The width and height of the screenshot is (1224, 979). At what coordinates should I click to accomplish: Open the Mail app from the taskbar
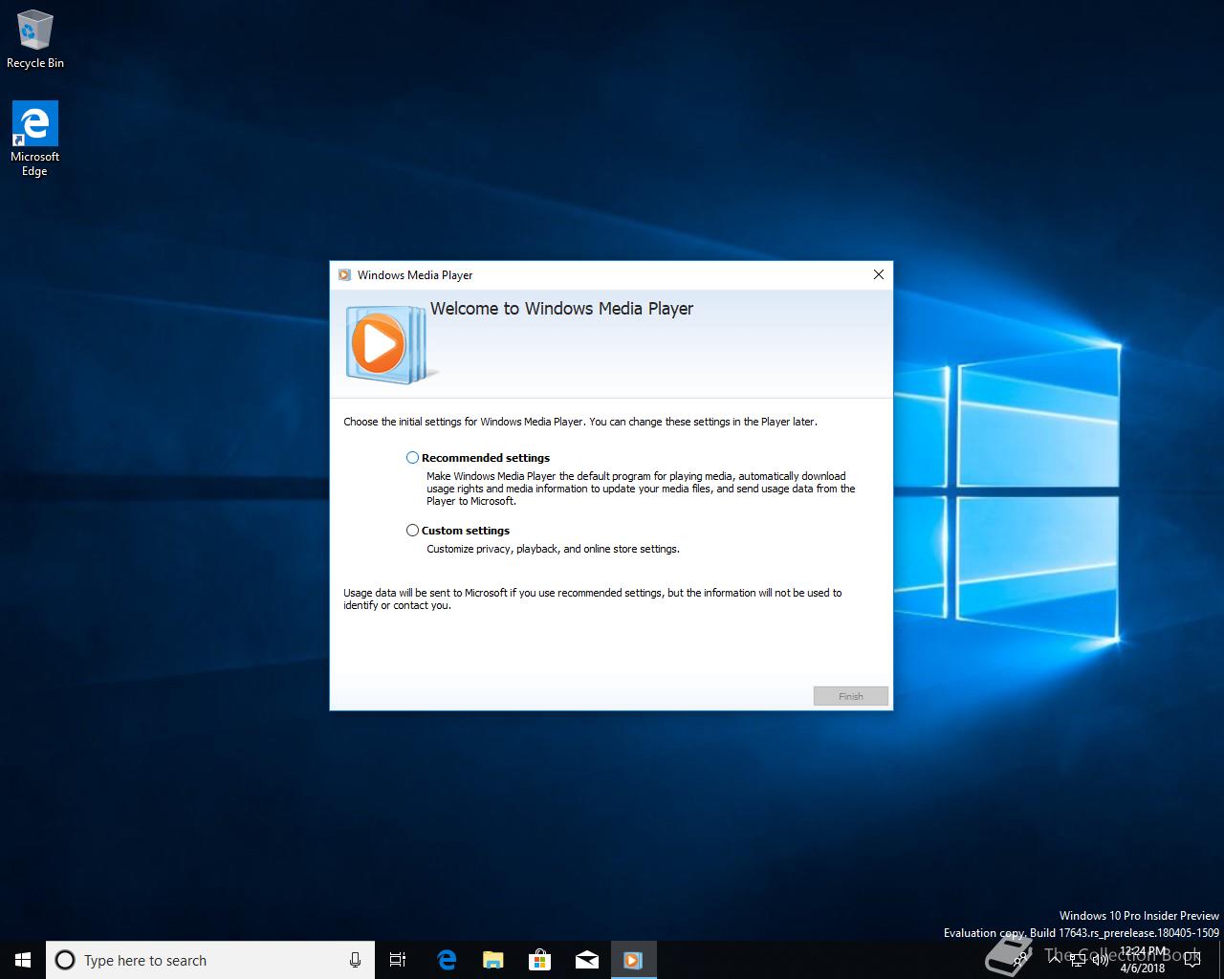click(586, 960)
